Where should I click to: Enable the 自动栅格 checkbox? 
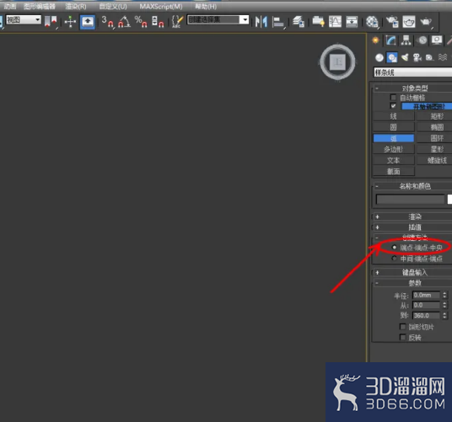pyautogui.click(x=393, y=98)
